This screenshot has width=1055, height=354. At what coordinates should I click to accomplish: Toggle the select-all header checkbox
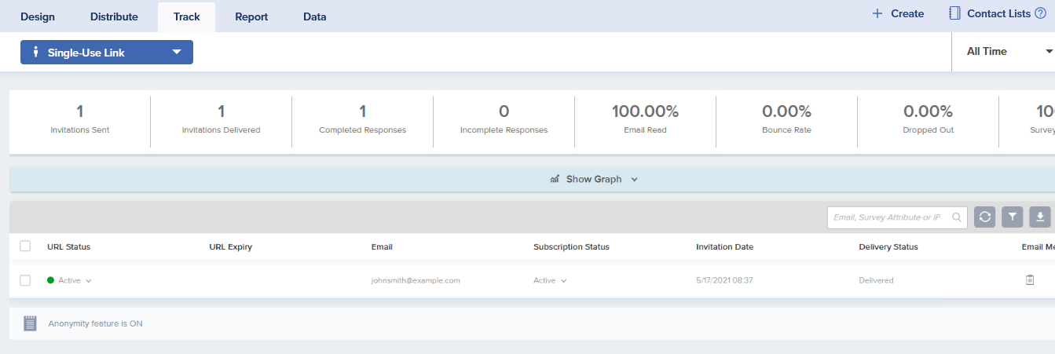pos(25,246)
